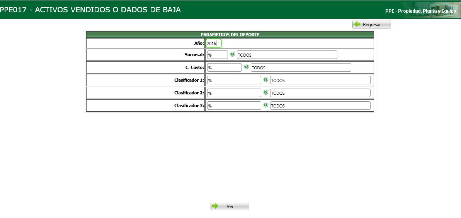This screenshot has width=461, height=218.
Task: Select the C. Costo TODOS description field
Action: click(x=301, y=67)
